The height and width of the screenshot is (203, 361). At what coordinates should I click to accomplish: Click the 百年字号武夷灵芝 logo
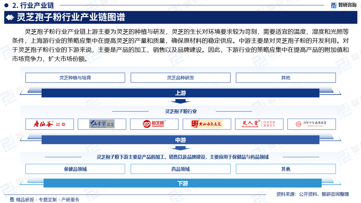(312, 124)
